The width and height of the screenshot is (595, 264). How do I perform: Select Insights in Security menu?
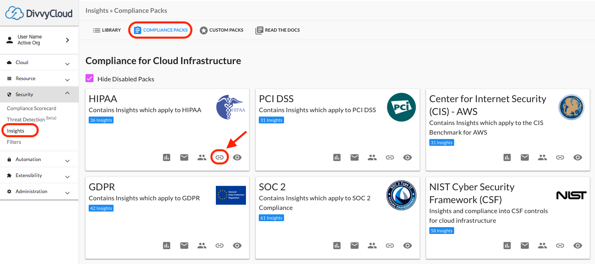pos(16,131)
